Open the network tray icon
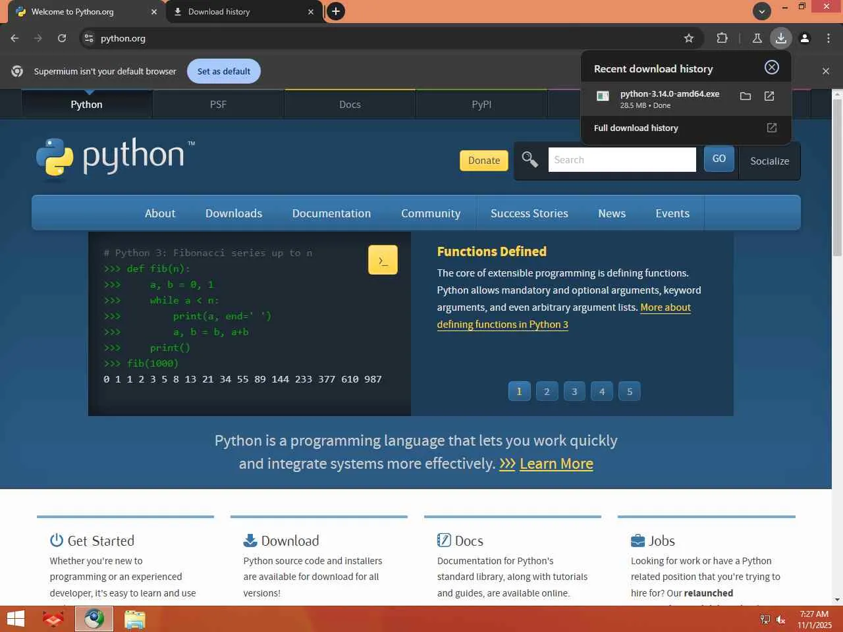843x632 pixels. tap(765, 619)
